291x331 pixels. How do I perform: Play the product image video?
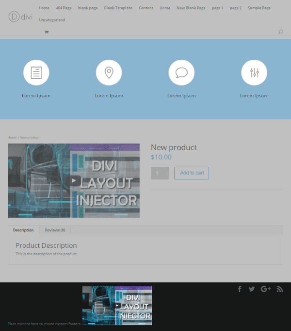74,181
